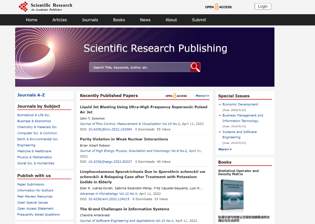315x224 pixels.
Task: Browse Social Sci. & Humanities journals
Action: 36,163
